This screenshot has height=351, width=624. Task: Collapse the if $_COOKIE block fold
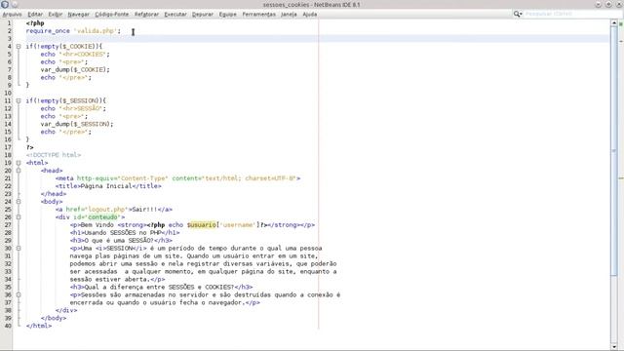[19, 46]
